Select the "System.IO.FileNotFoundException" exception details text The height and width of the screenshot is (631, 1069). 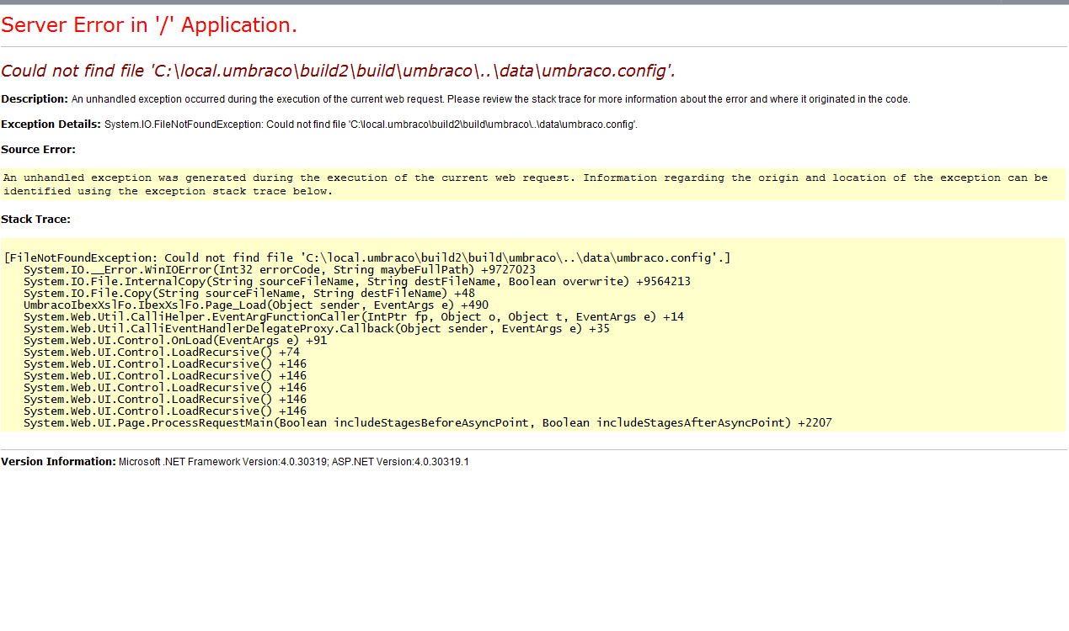pyautogui.click(x=371, y=125)
